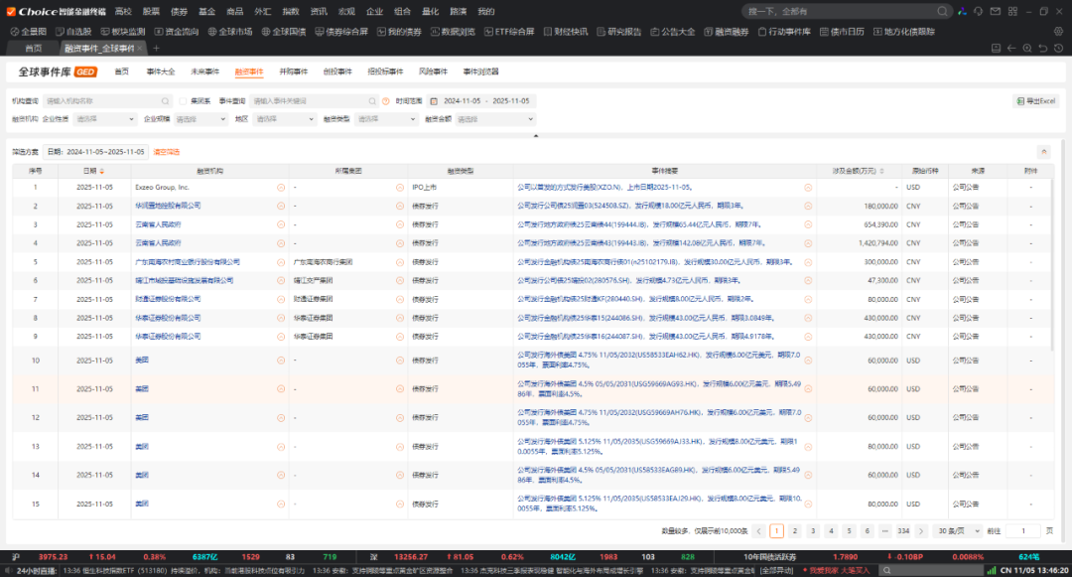Click 清空筛选 to clear filters
This screenshot has width=1072, height=577.
click(167, 152)
